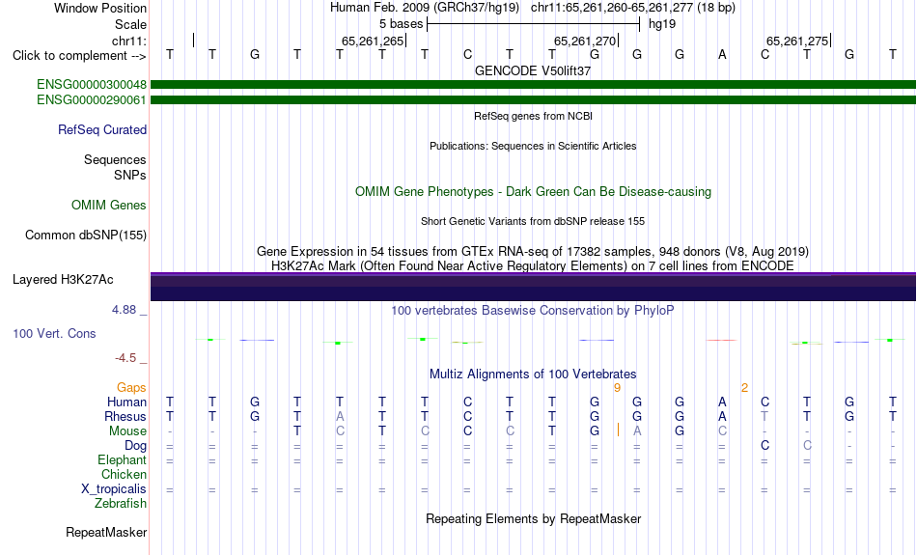Click the Human Feb. 2009 (GRCh37/hg19) header
917x555 pixels.
[425, 8]
